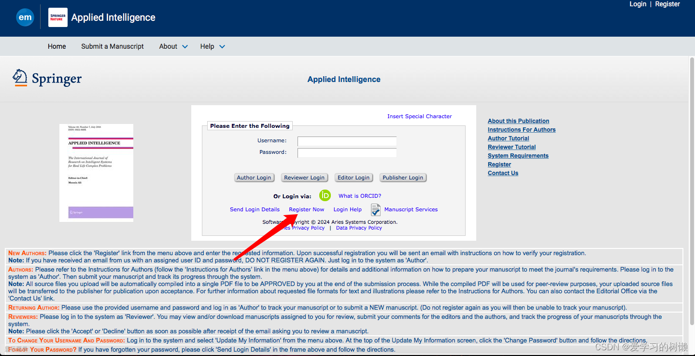Click the blue Applied Intelligence page heading
This screenshot has height=356, width=695.
point(344,80)
